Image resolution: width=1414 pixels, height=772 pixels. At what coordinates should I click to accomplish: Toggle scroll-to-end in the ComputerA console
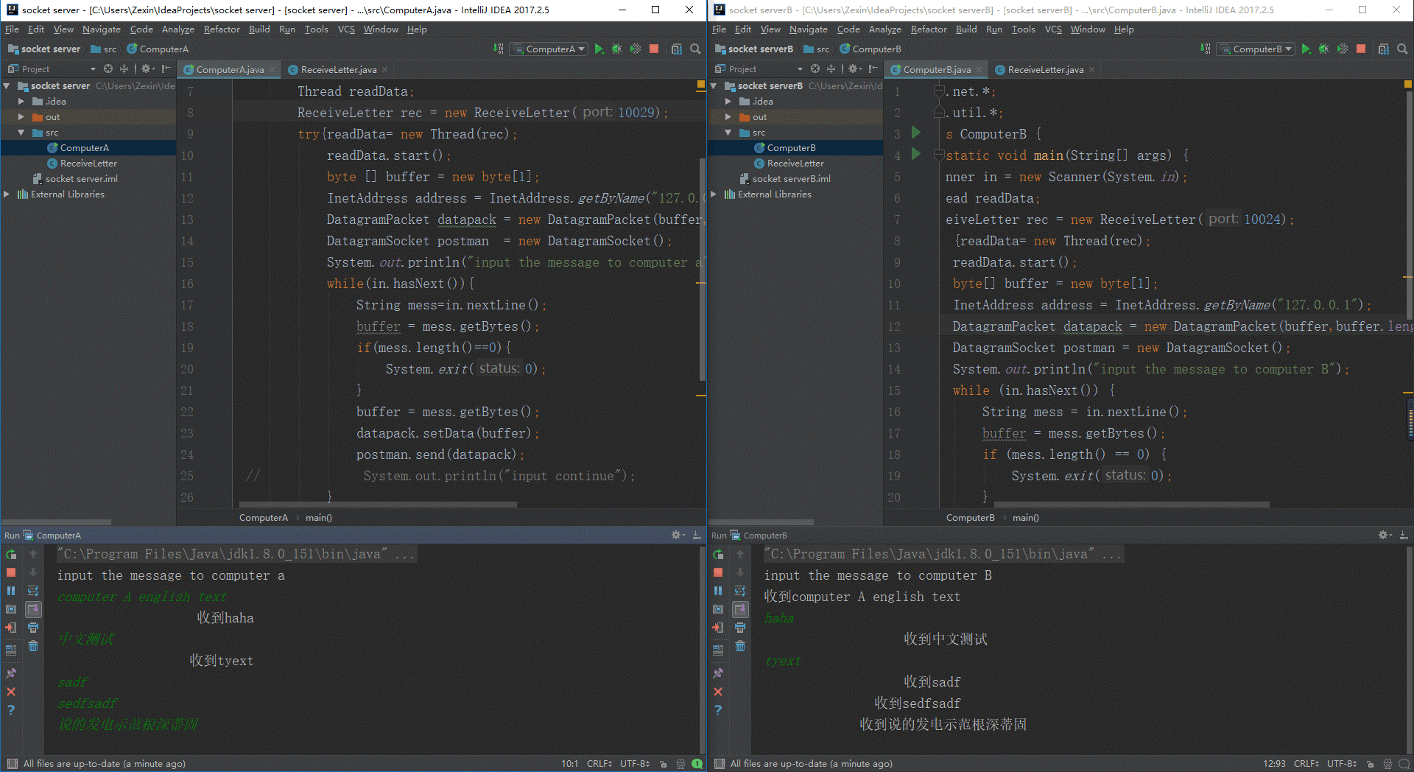(33, 609)
